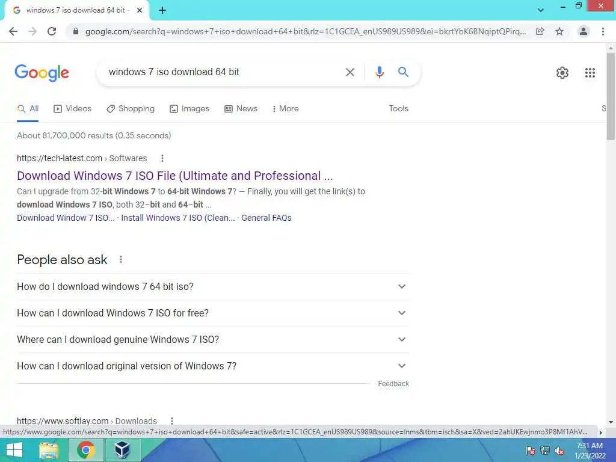The width and height of the screenshot is (616, 462).
Task: Open People also ask options dots
Action: click(x=121, y=260)
